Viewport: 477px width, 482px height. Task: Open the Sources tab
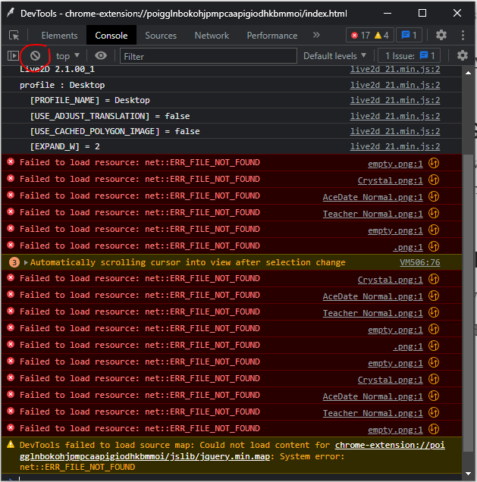tap(161, 36)
